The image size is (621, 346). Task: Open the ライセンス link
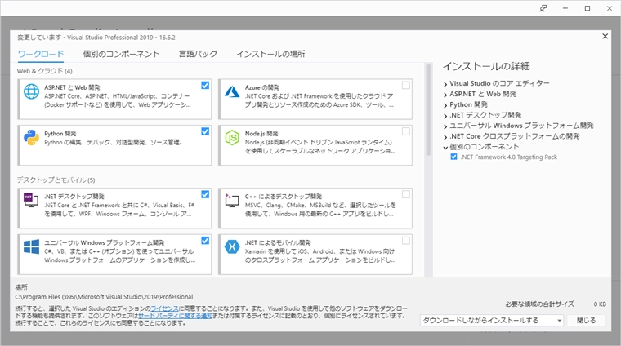(x=164, y=308)
